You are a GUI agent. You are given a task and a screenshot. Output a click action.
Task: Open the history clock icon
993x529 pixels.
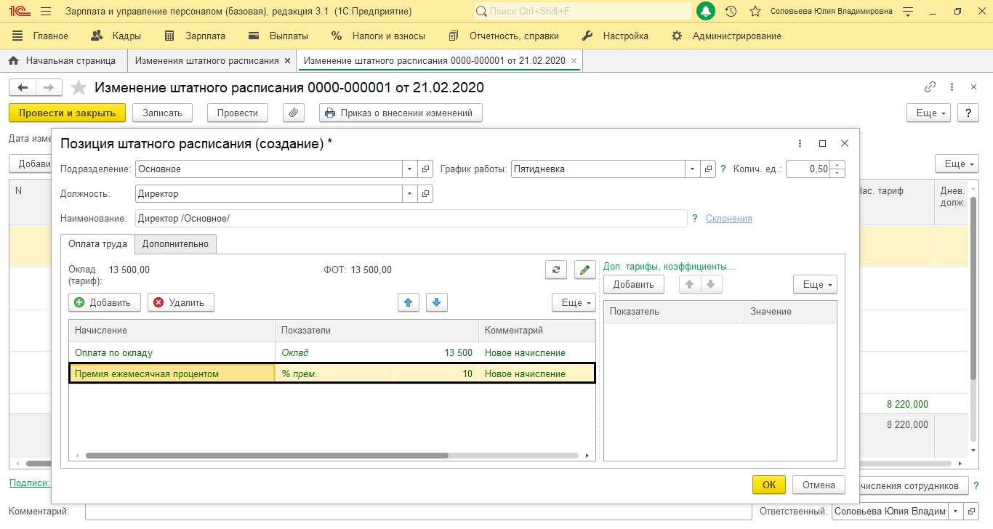(731, 12)
